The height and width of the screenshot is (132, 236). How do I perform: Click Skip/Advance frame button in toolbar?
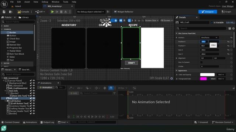click(x=57, y=12)
